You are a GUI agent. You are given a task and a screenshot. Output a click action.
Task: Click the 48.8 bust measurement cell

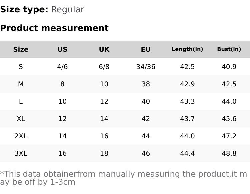click(229, 153)
